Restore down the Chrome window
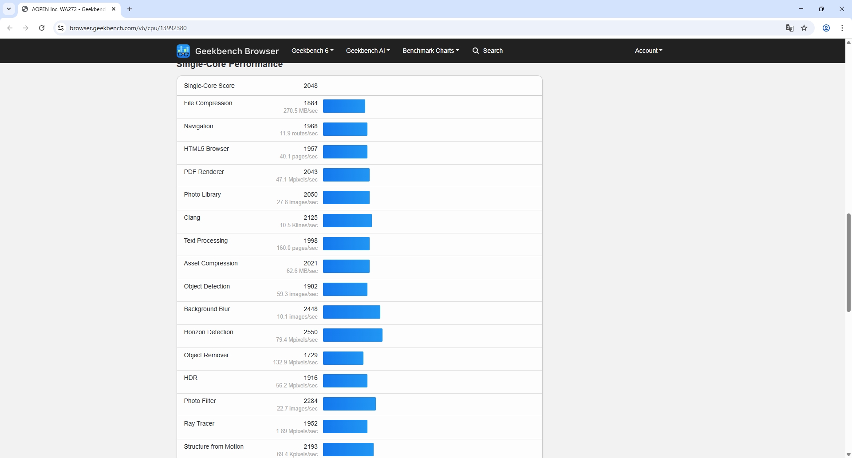 point(821,9)
